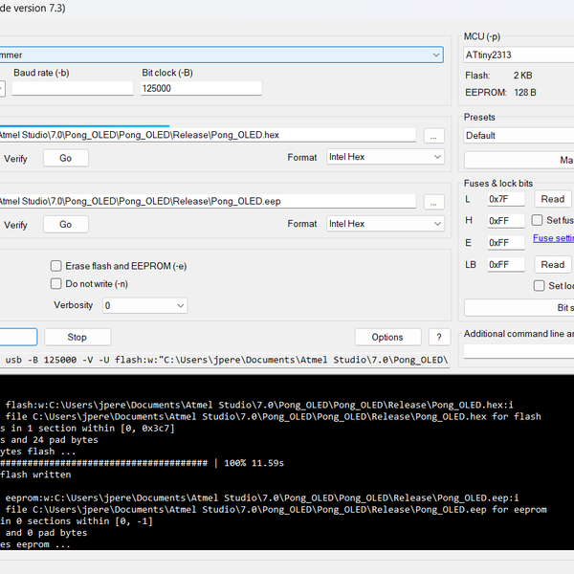The width and height of the screenshot is (574, 574).
Task: Expand the flash Format dropdown (Intel Hex)
Action: coord(384,157)
